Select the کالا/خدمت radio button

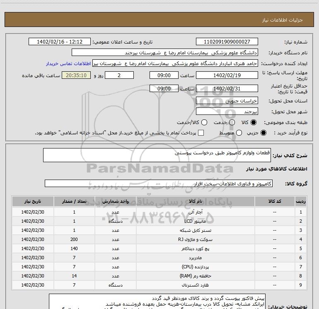click(204, 122)
